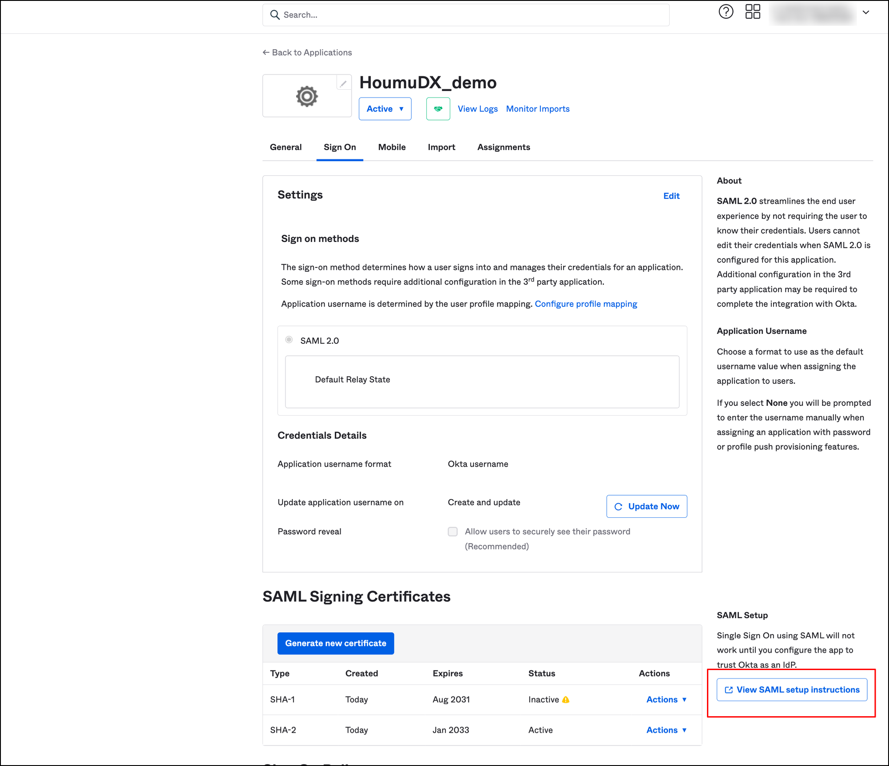Open the apps grid icon
The width and height of the screenshot is (889, 766).
pyautogui.click(x=753, y=12)
